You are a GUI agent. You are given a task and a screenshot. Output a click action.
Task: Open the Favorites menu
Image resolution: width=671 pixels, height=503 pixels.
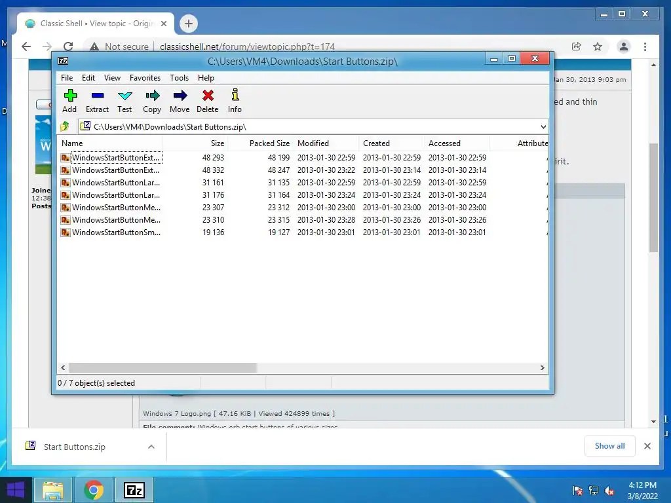pos(145,78)
